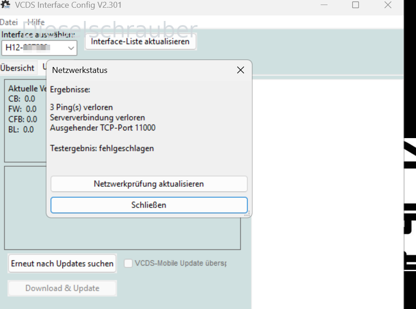Click Erneut nach Updates suchen
This screenshot has height=309, width=416.
(x=62, y=264)
